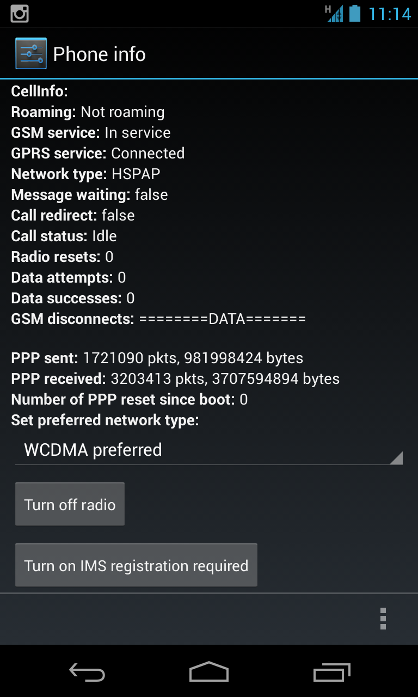Tap the Phone info settings app icon
This screenshot has height=697, width=418.
tap(31, 53)
